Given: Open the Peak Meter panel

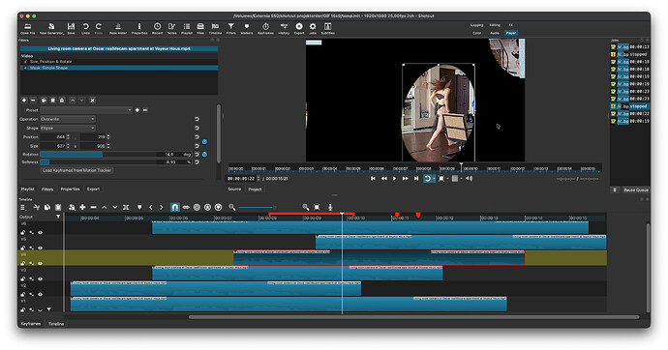Looking at the screenshot, I should coord(118,28).
